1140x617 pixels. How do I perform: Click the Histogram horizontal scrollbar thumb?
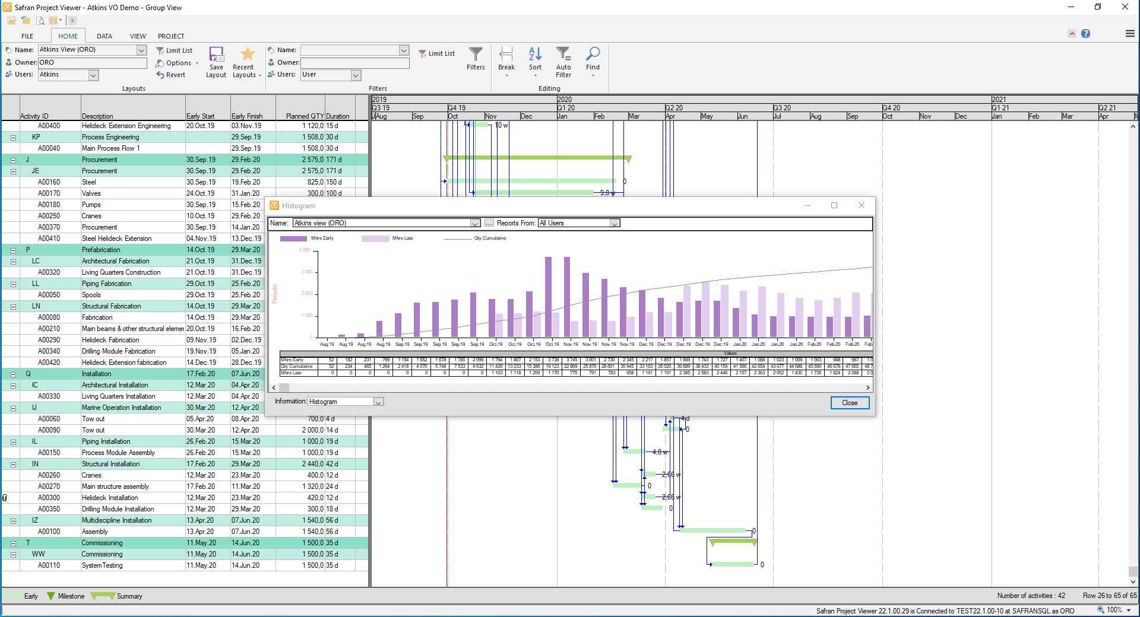point(284,387)
